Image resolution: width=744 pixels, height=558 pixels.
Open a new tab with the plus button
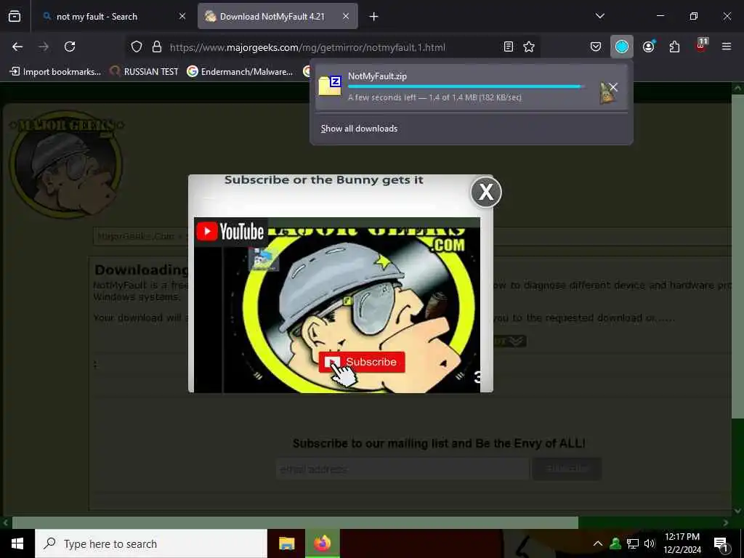(374, 17)
